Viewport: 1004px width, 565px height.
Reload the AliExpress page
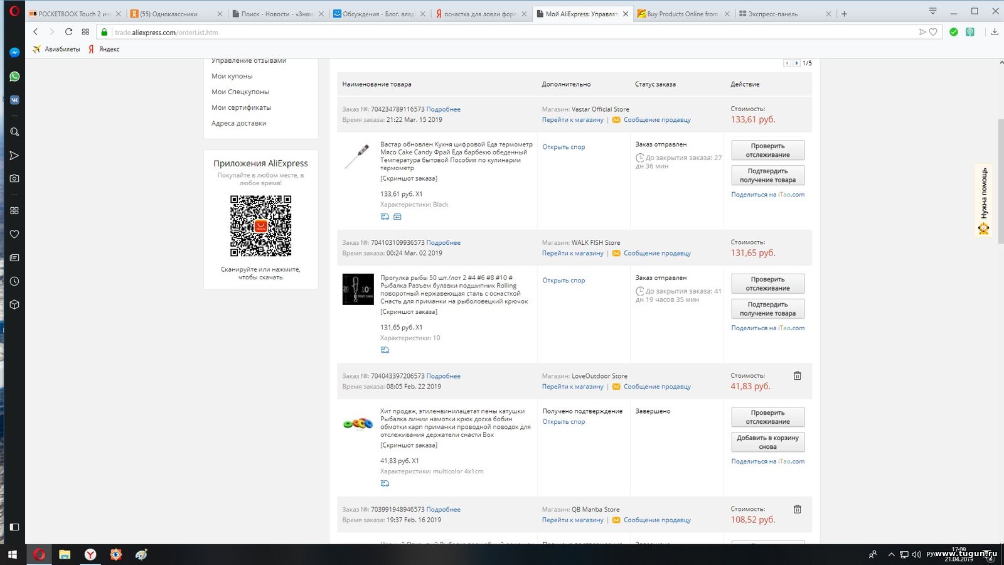coord(68,32)
